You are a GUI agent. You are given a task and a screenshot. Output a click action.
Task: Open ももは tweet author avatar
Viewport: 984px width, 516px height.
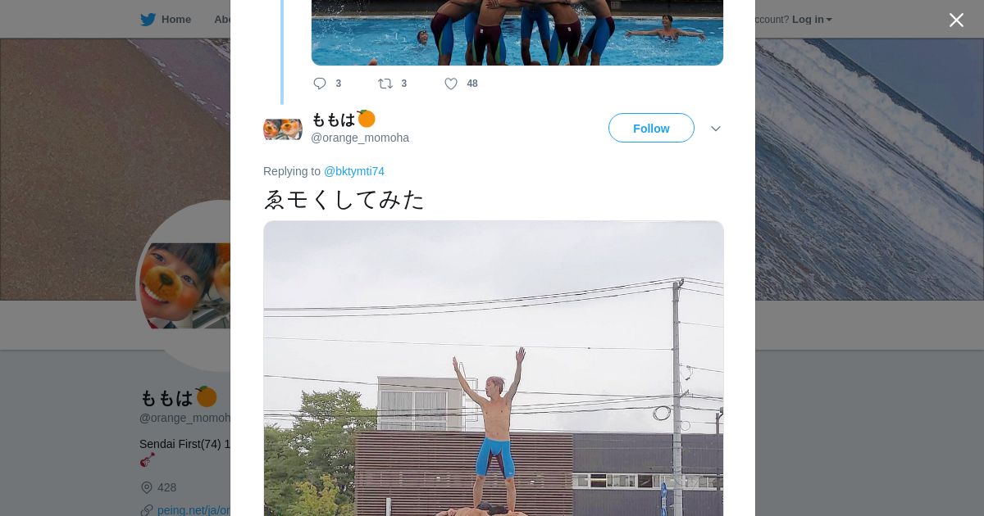pos(283,129)
